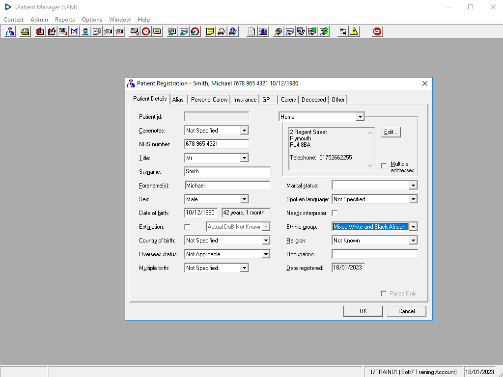Expand the Ethnic group dropdown

pos(413,227)
